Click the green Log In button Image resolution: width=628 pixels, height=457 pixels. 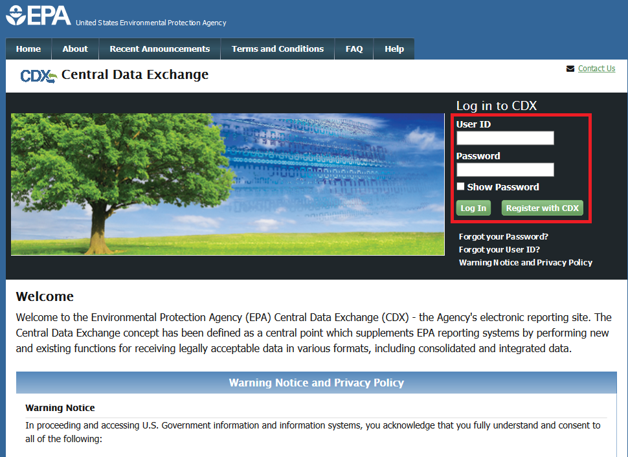(x=473, y=208)
